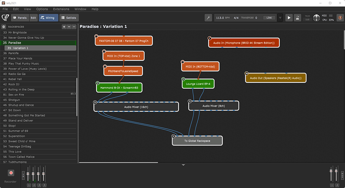Click the transpose value field
Viewport: 345px width, 188px height.
(256, 17)
